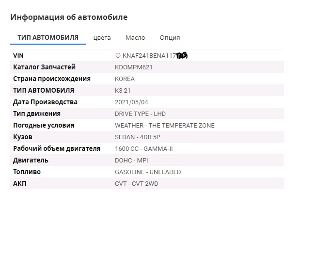Image resolution: width=317 pixels, height=260 pixels.
Task: Switch to the цвета tab
Action: point(102,38)
